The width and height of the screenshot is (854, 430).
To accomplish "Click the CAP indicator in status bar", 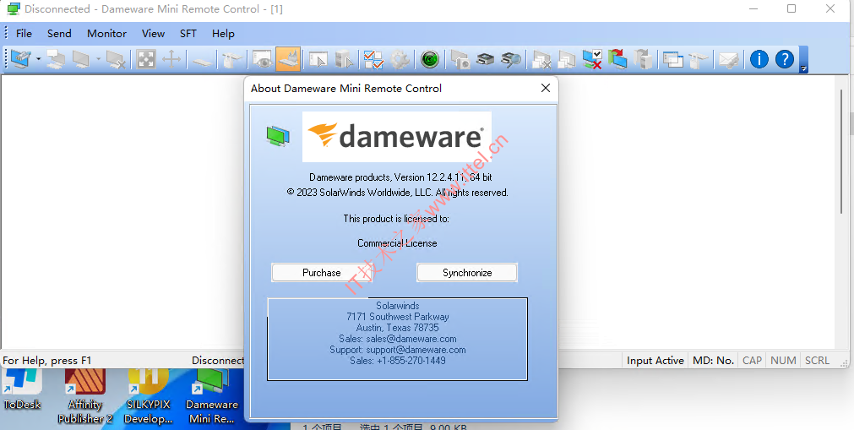I will click(752, 360).
